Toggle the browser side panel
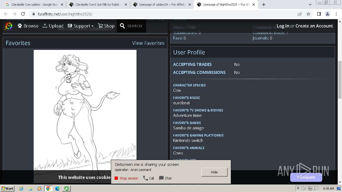The image size is (342, 192). [x=319, y=14]
